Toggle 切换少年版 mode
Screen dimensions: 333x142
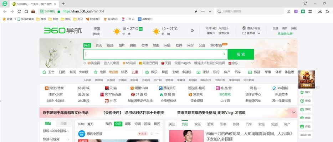tap(251, 28)
